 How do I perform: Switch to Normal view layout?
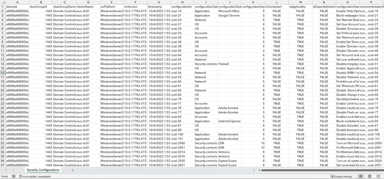click(x=361, y=176)
